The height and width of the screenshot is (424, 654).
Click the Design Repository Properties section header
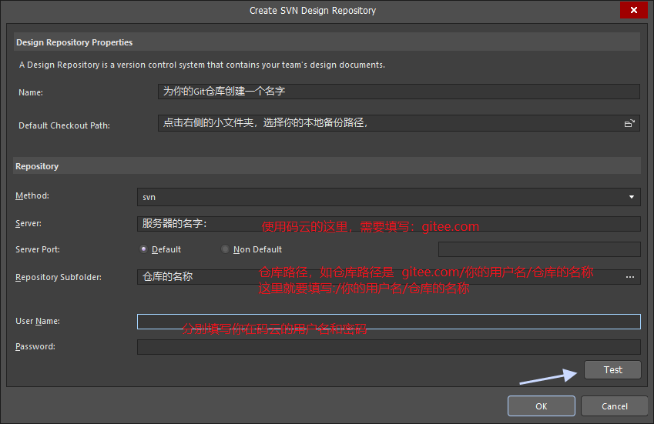pos(327,42)
